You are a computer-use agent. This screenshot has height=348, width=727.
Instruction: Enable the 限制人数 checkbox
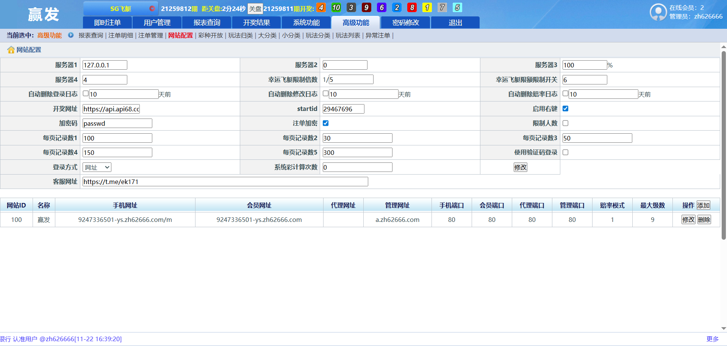pyautogui.click(x=565, y=123)
